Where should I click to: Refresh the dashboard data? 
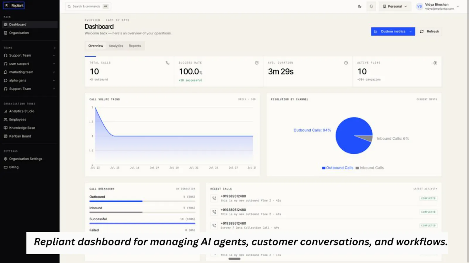pos(429,32)
